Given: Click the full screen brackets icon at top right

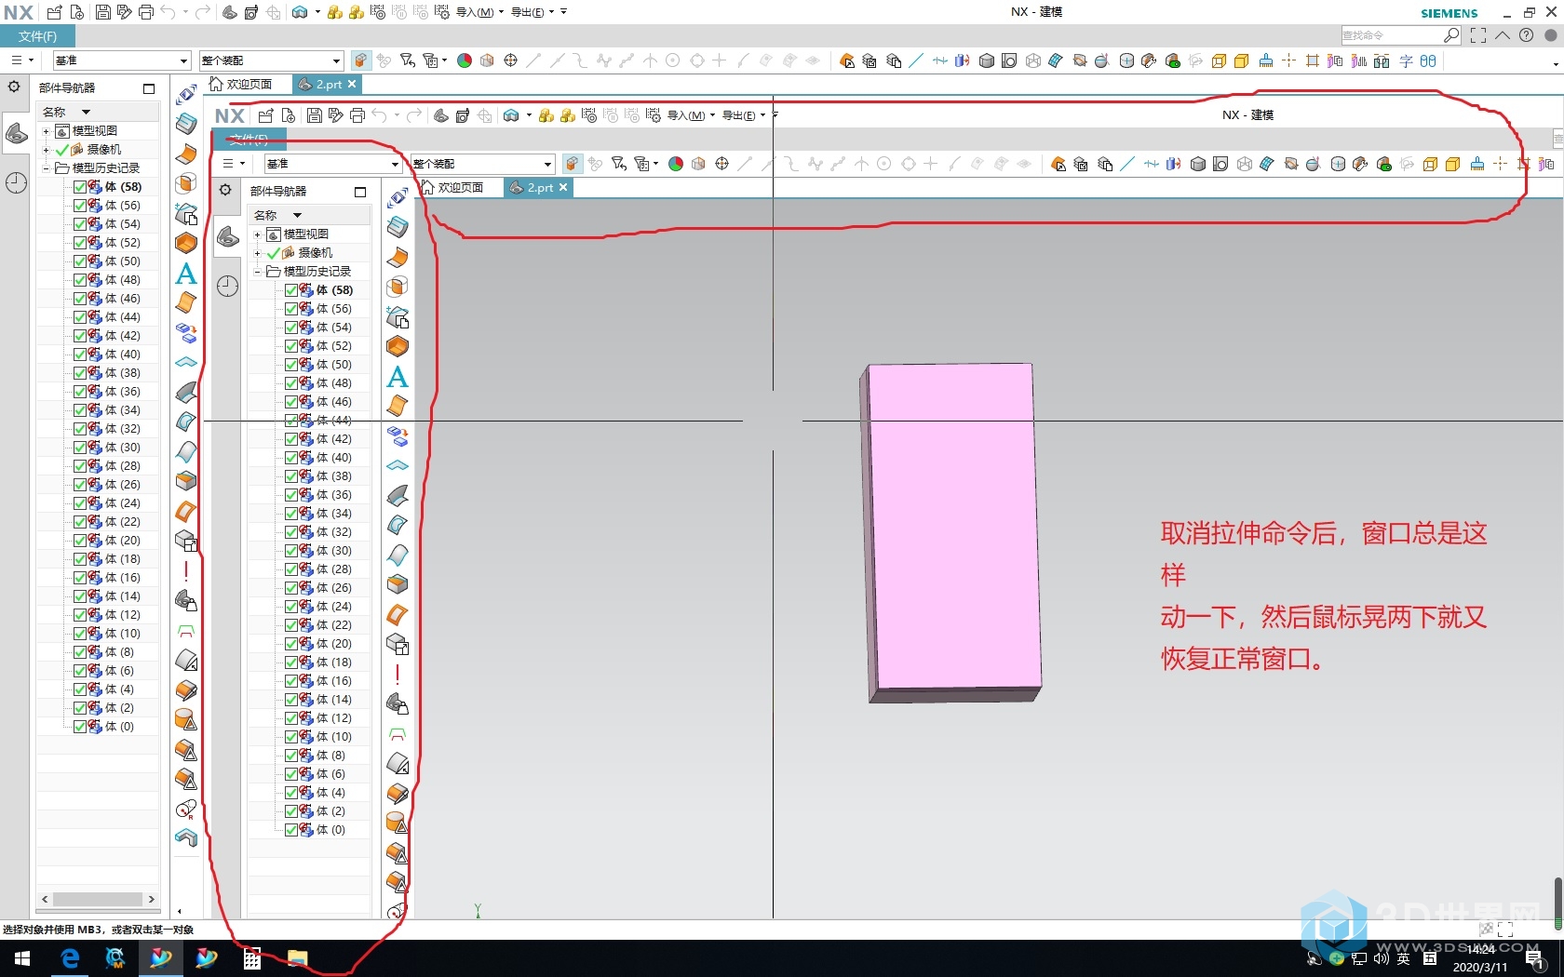Looking at the screenshot, I should tap(1478, 35).
